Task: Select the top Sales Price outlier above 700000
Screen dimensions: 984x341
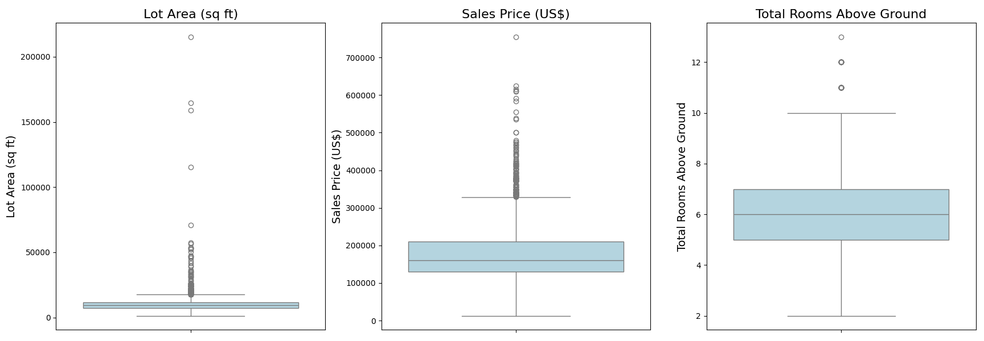Action: [x=516, y=38]
